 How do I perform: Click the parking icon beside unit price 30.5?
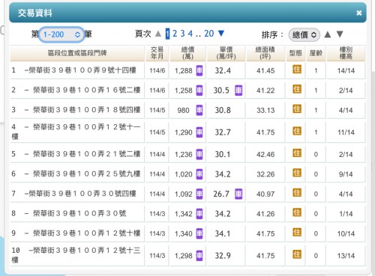pos(238,91)
